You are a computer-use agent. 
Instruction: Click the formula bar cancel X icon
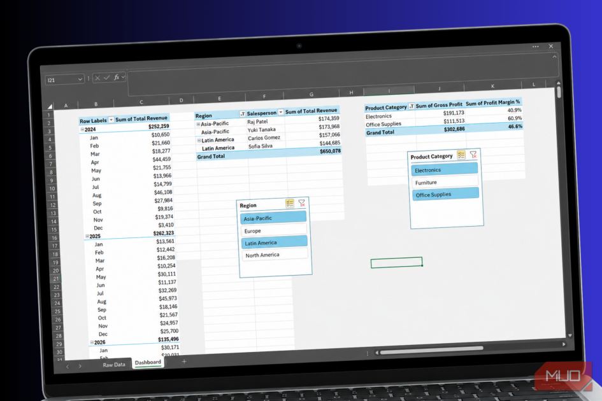(x=97, y=78)
